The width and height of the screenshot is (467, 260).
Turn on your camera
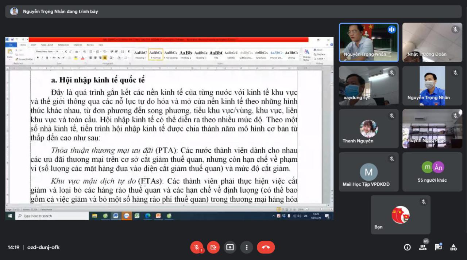[x=213, y=247]
